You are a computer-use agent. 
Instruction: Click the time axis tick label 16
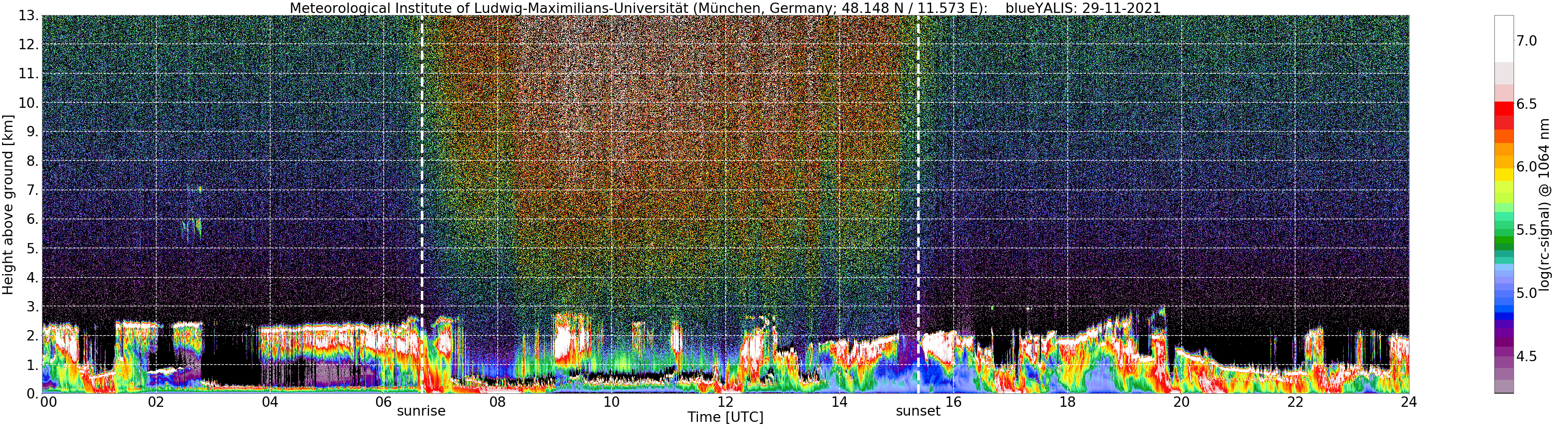(x=953, y=403)
